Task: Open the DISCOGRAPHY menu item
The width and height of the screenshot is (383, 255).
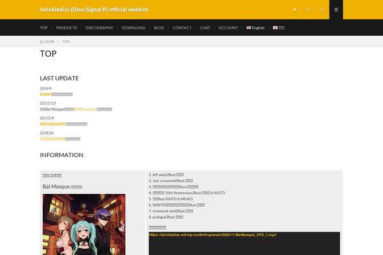Action: click(99, 28)
